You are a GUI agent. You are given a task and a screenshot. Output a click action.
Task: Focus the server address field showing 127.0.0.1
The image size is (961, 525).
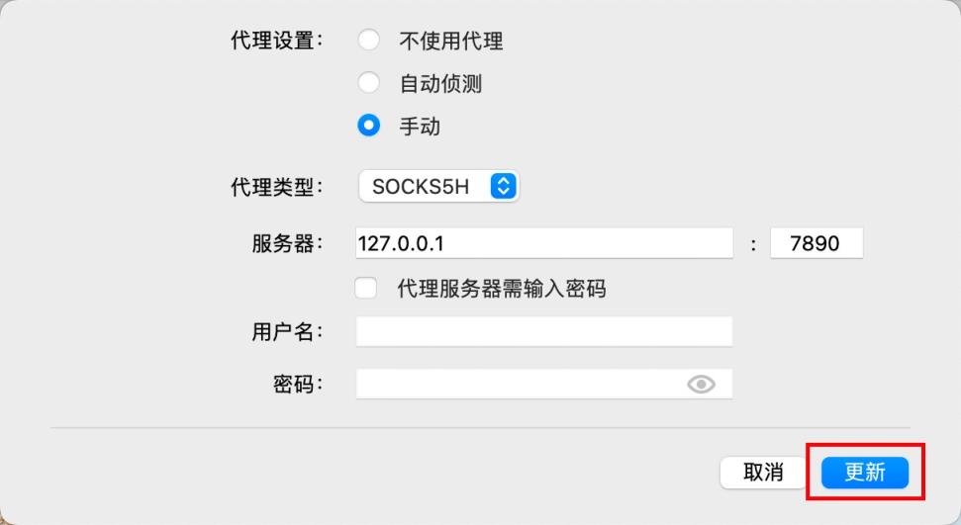click(544, 243)
